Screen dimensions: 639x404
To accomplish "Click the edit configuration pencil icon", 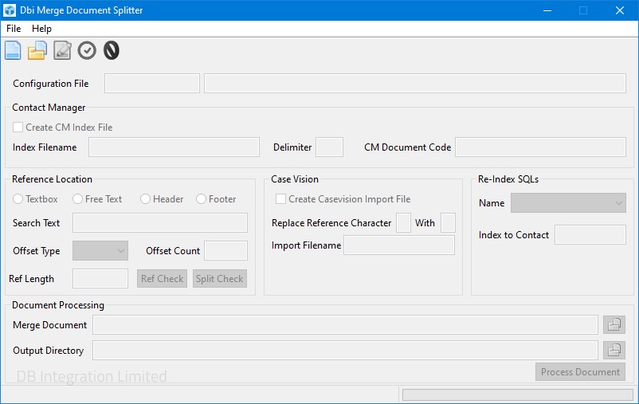I will click(x=62, y=51).
